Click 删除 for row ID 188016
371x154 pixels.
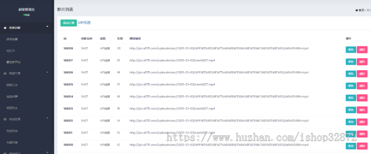(362, 73)
